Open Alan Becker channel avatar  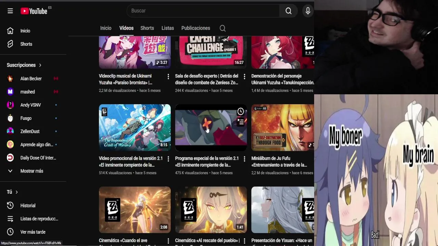point(10,79)
